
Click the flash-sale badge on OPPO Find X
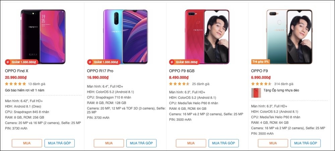click(x=21, y=62)
